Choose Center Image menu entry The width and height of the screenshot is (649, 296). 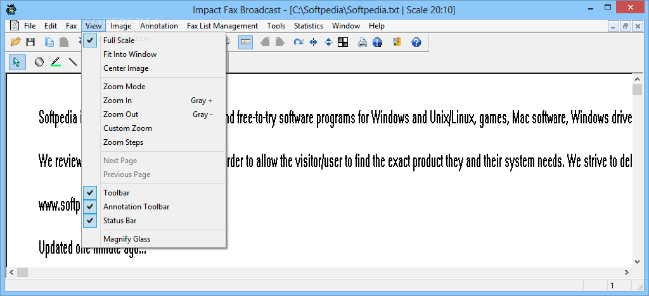tap(153, 68)
